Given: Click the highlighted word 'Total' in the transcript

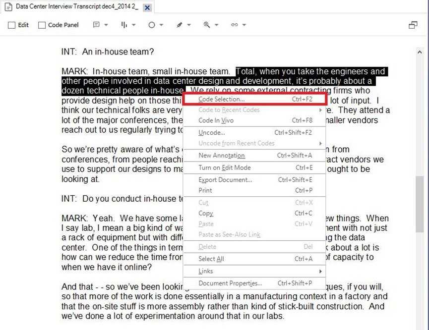Looking at the screenshot, I should [246, 71].
